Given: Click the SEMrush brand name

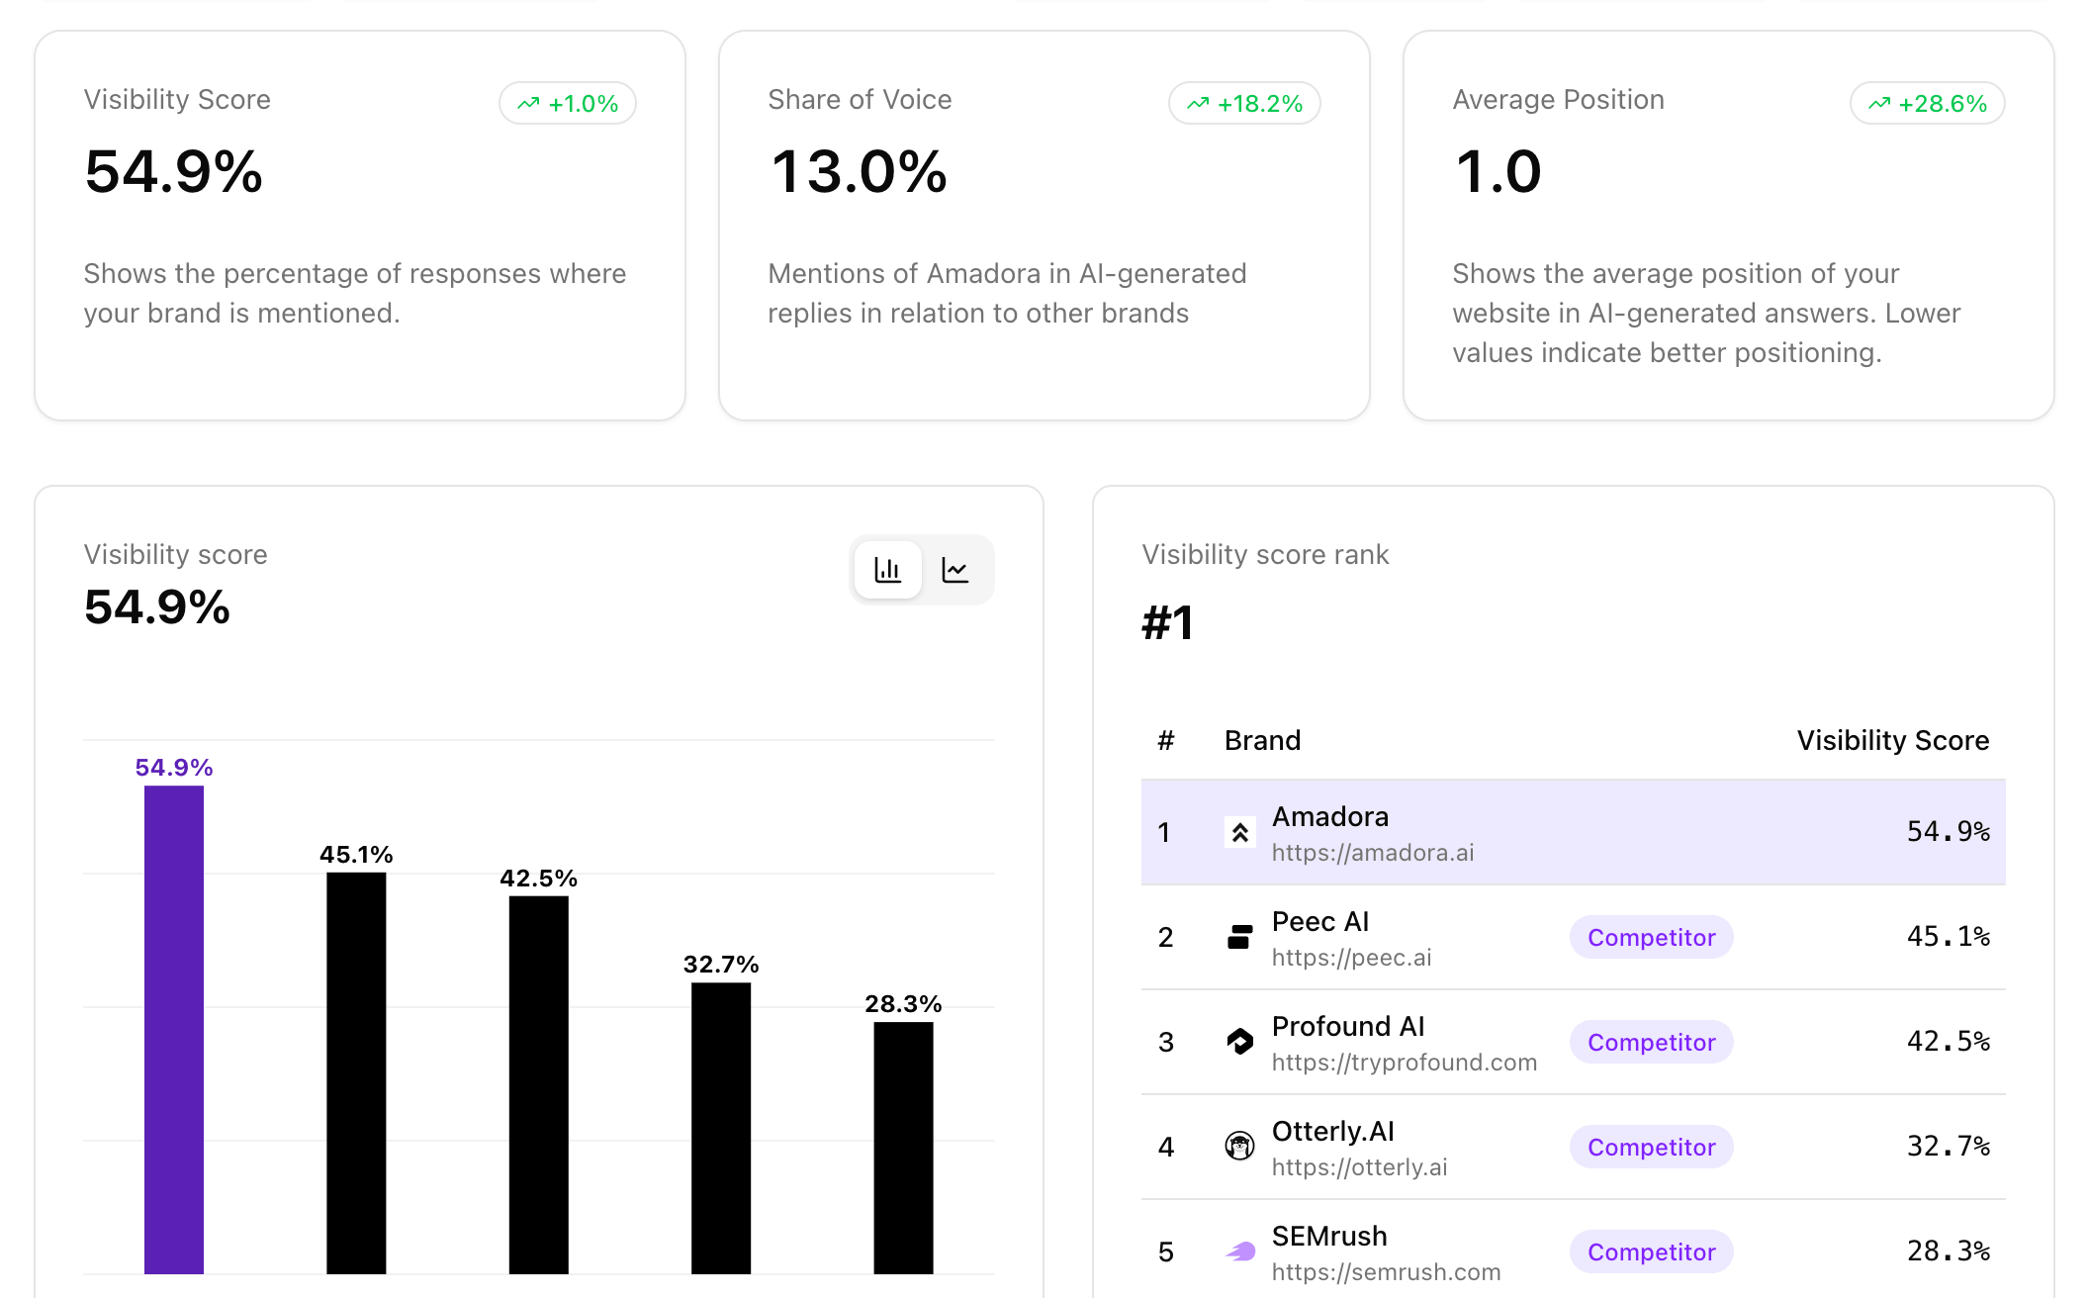Looking at the screenshot, I should (1329, 1236).
